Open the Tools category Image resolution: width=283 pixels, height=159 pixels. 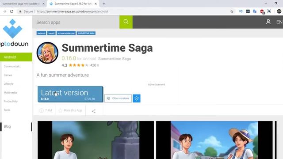coord(7,110)
